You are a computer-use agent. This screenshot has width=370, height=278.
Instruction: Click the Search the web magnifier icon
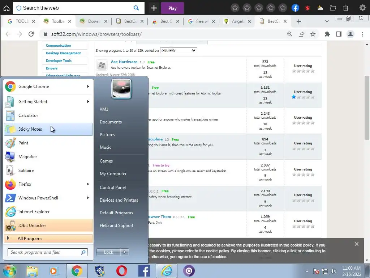136,8
